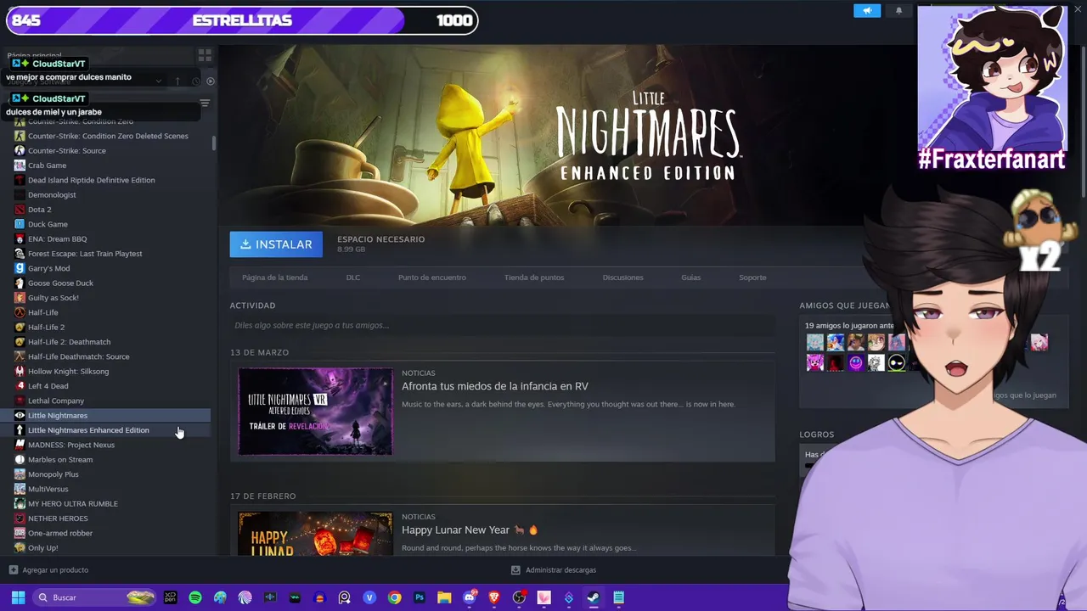Switch library to grid view icon
This screenshot has width=1087, height=611.
[205, 55]
